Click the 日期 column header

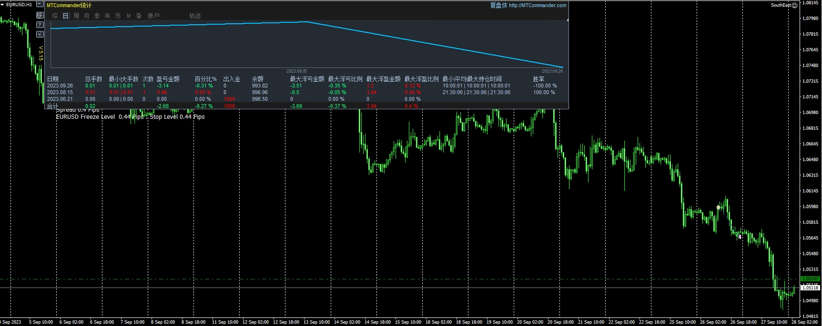point(53,79)
